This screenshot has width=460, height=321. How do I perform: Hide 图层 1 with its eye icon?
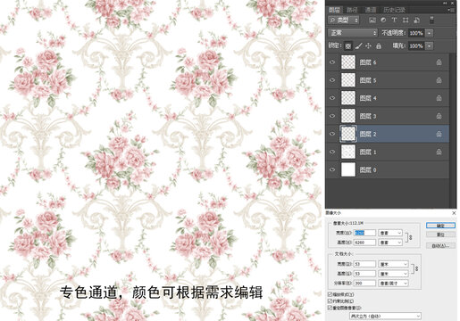[x=332, y=152]
